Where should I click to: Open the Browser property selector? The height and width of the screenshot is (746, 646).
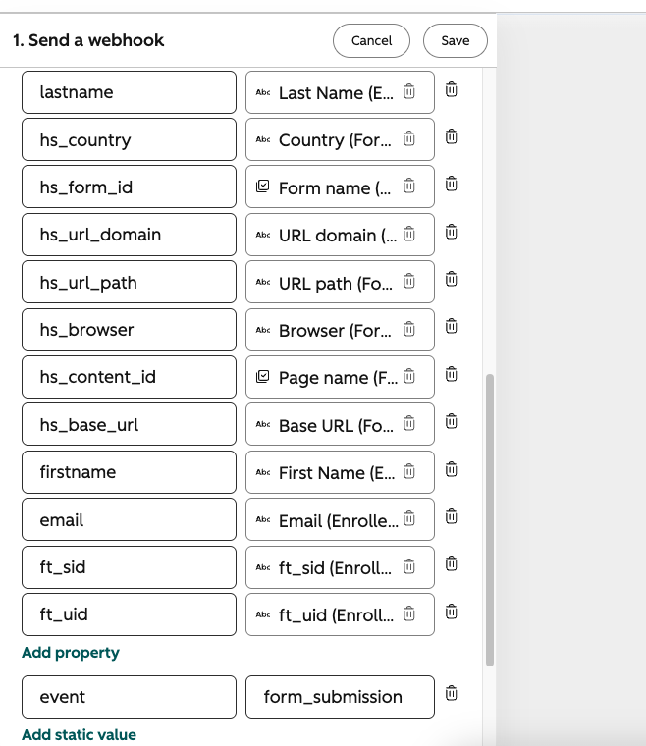(340, 330)
